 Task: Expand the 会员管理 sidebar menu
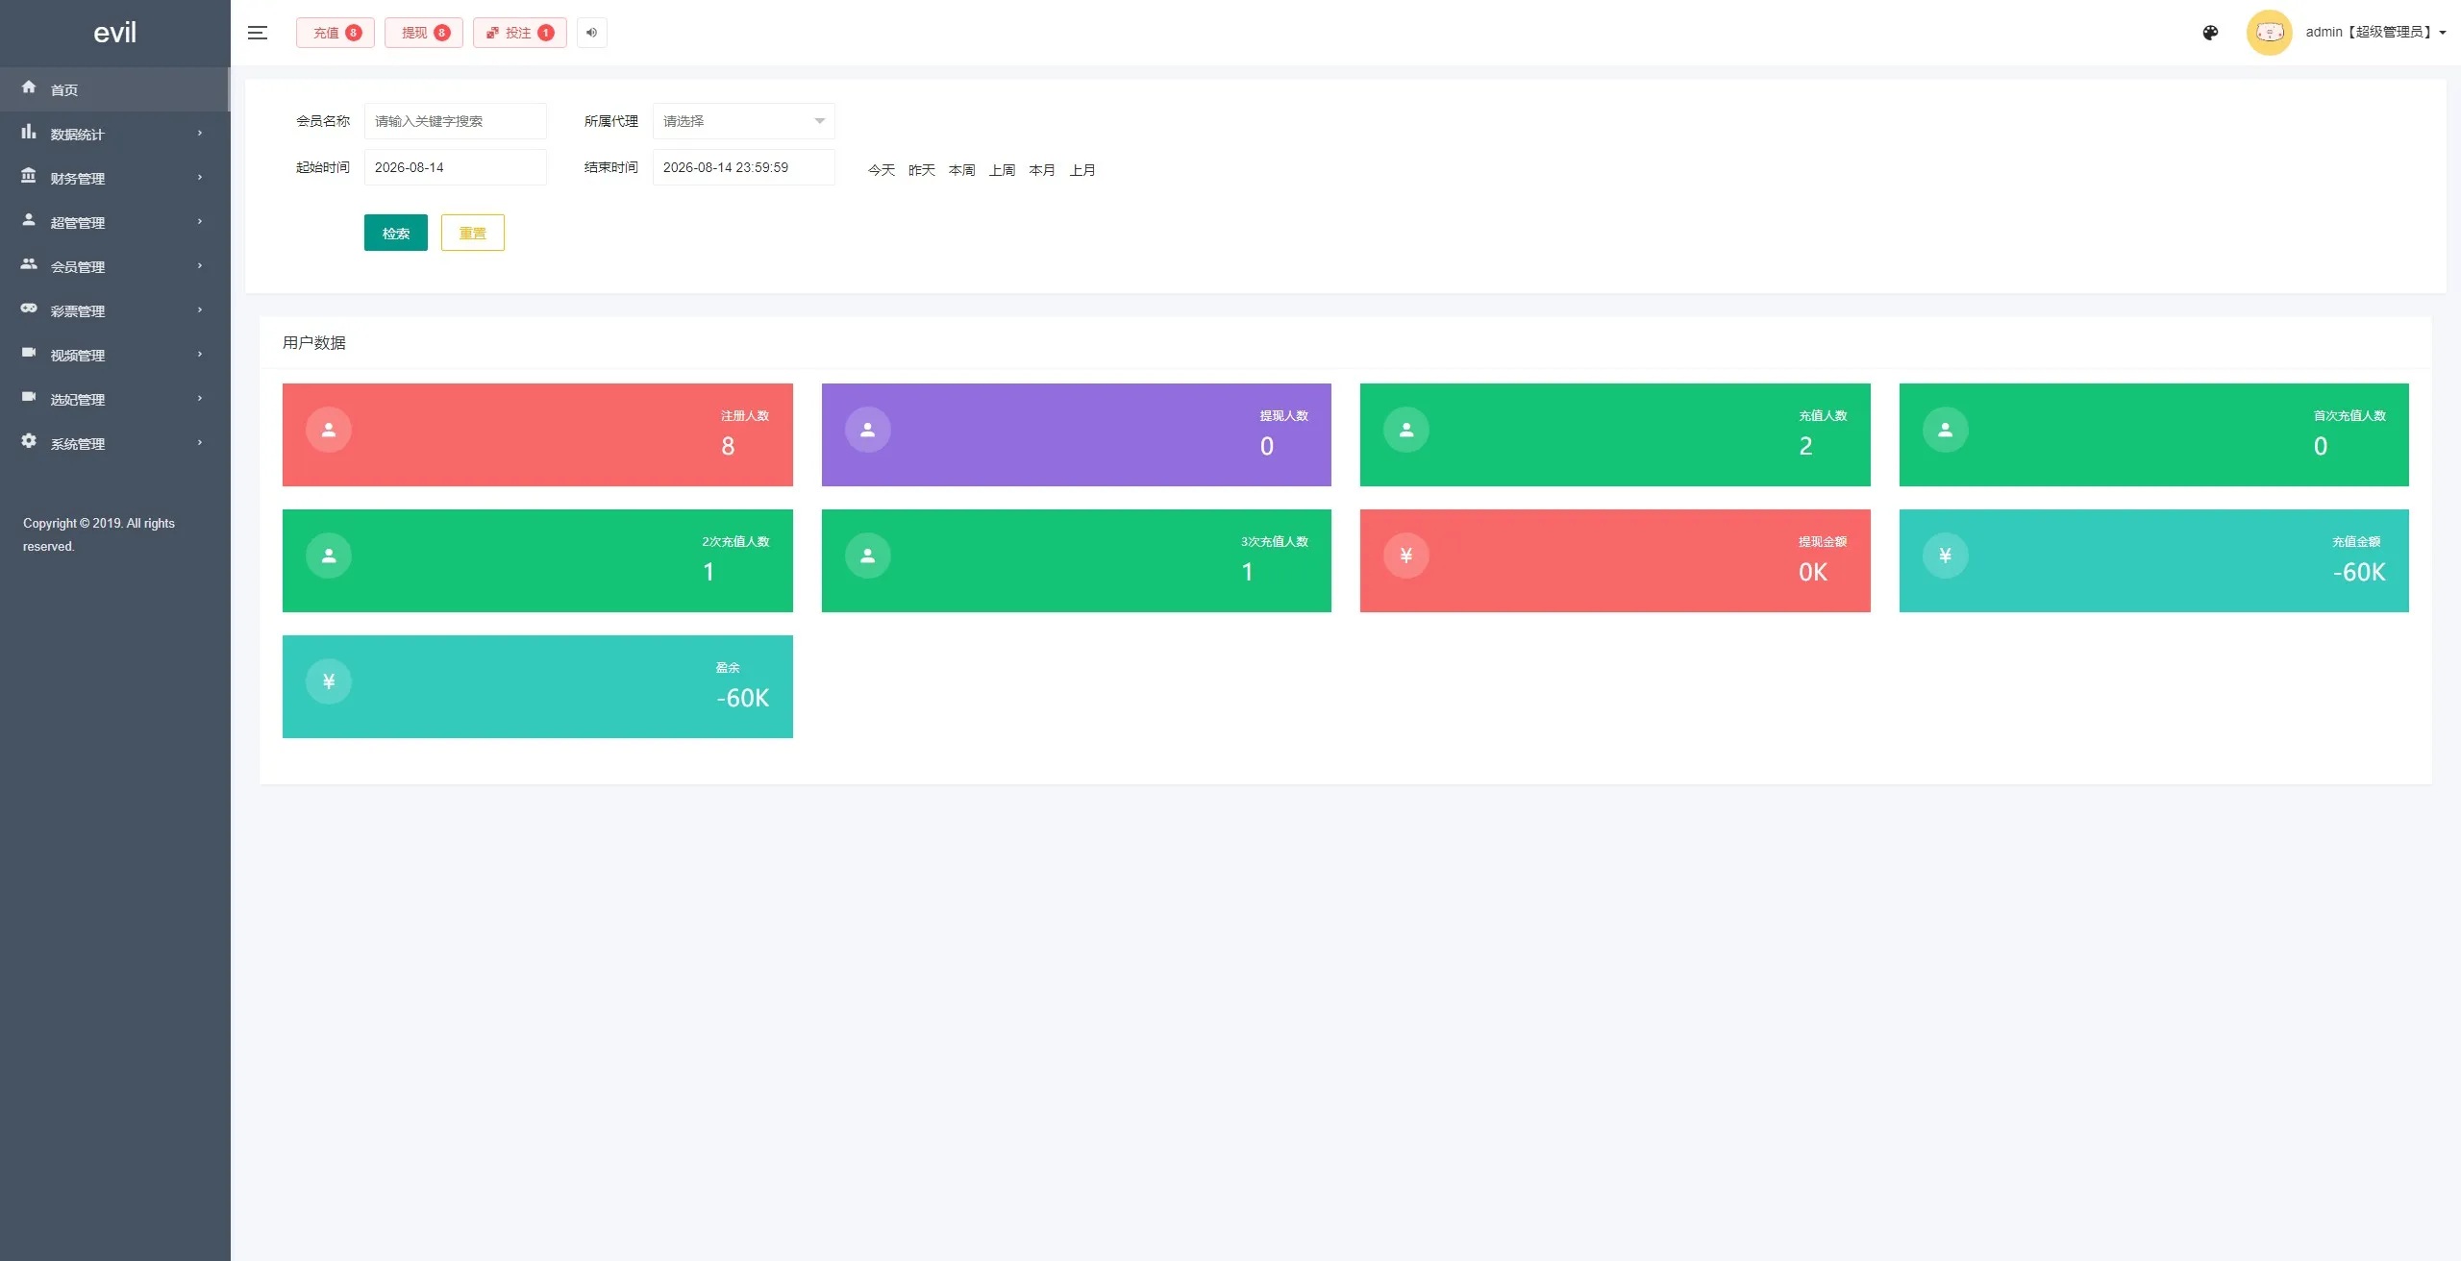(x=114, y=266)
